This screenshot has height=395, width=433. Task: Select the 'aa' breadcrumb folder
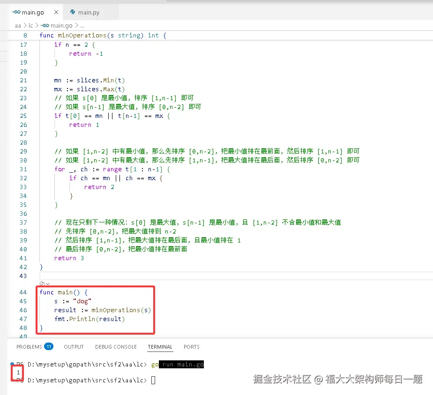18,26
